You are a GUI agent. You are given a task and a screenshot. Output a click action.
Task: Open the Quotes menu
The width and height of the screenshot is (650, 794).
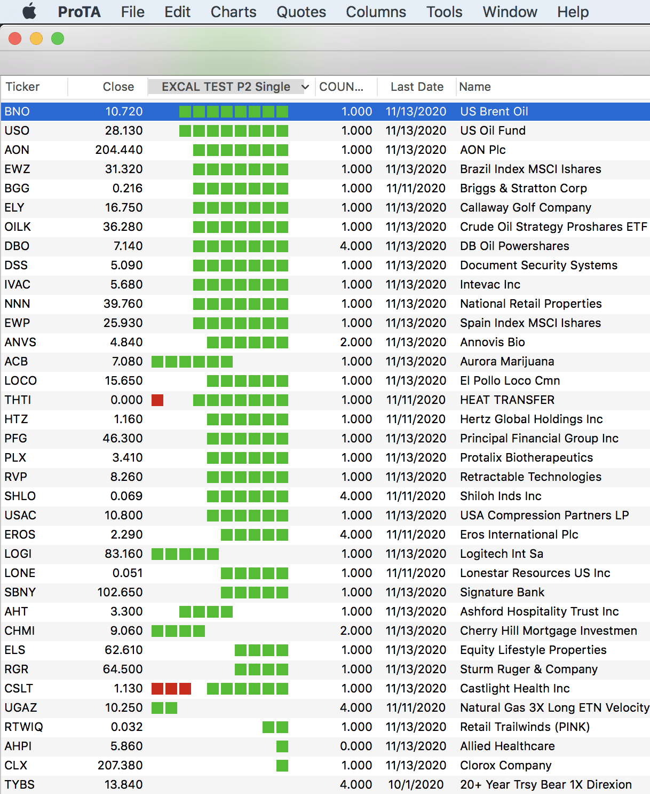pyautogui.click(x=301, y=12)
